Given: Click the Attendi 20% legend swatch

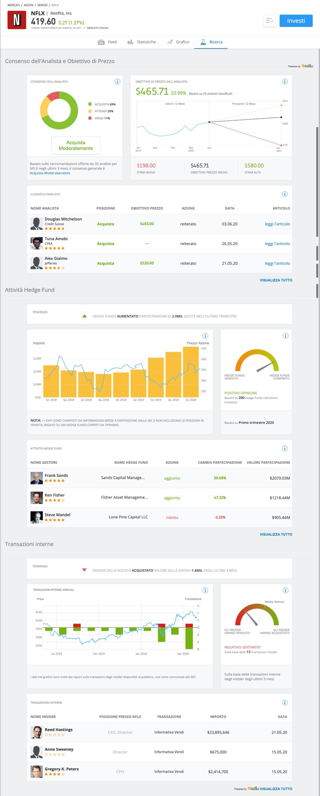Looking at the screenshot, I should tap(90, 111).
